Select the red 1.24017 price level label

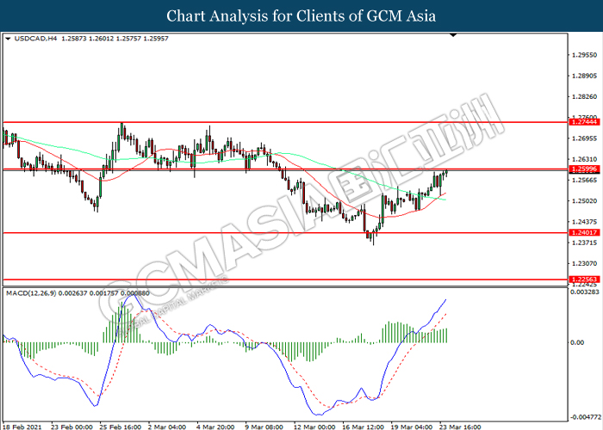584,232
